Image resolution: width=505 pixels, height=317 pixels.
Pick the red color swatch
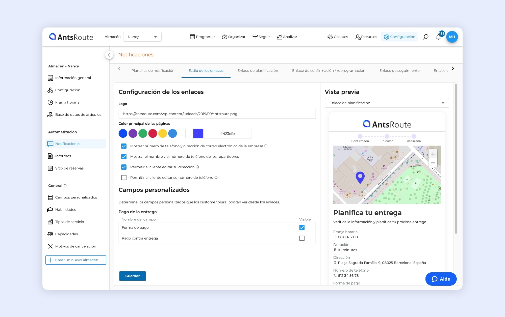pyautogui.click(x=153, y=133)
